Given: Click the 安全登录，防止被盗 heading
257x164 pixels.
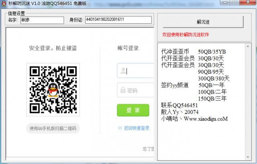Looking at the screenshot, I should pyautogui.click(x=53, y=48).
